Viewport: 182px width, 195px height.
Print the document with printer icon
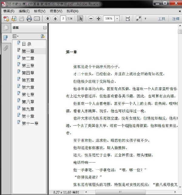[x=29, y=19]
